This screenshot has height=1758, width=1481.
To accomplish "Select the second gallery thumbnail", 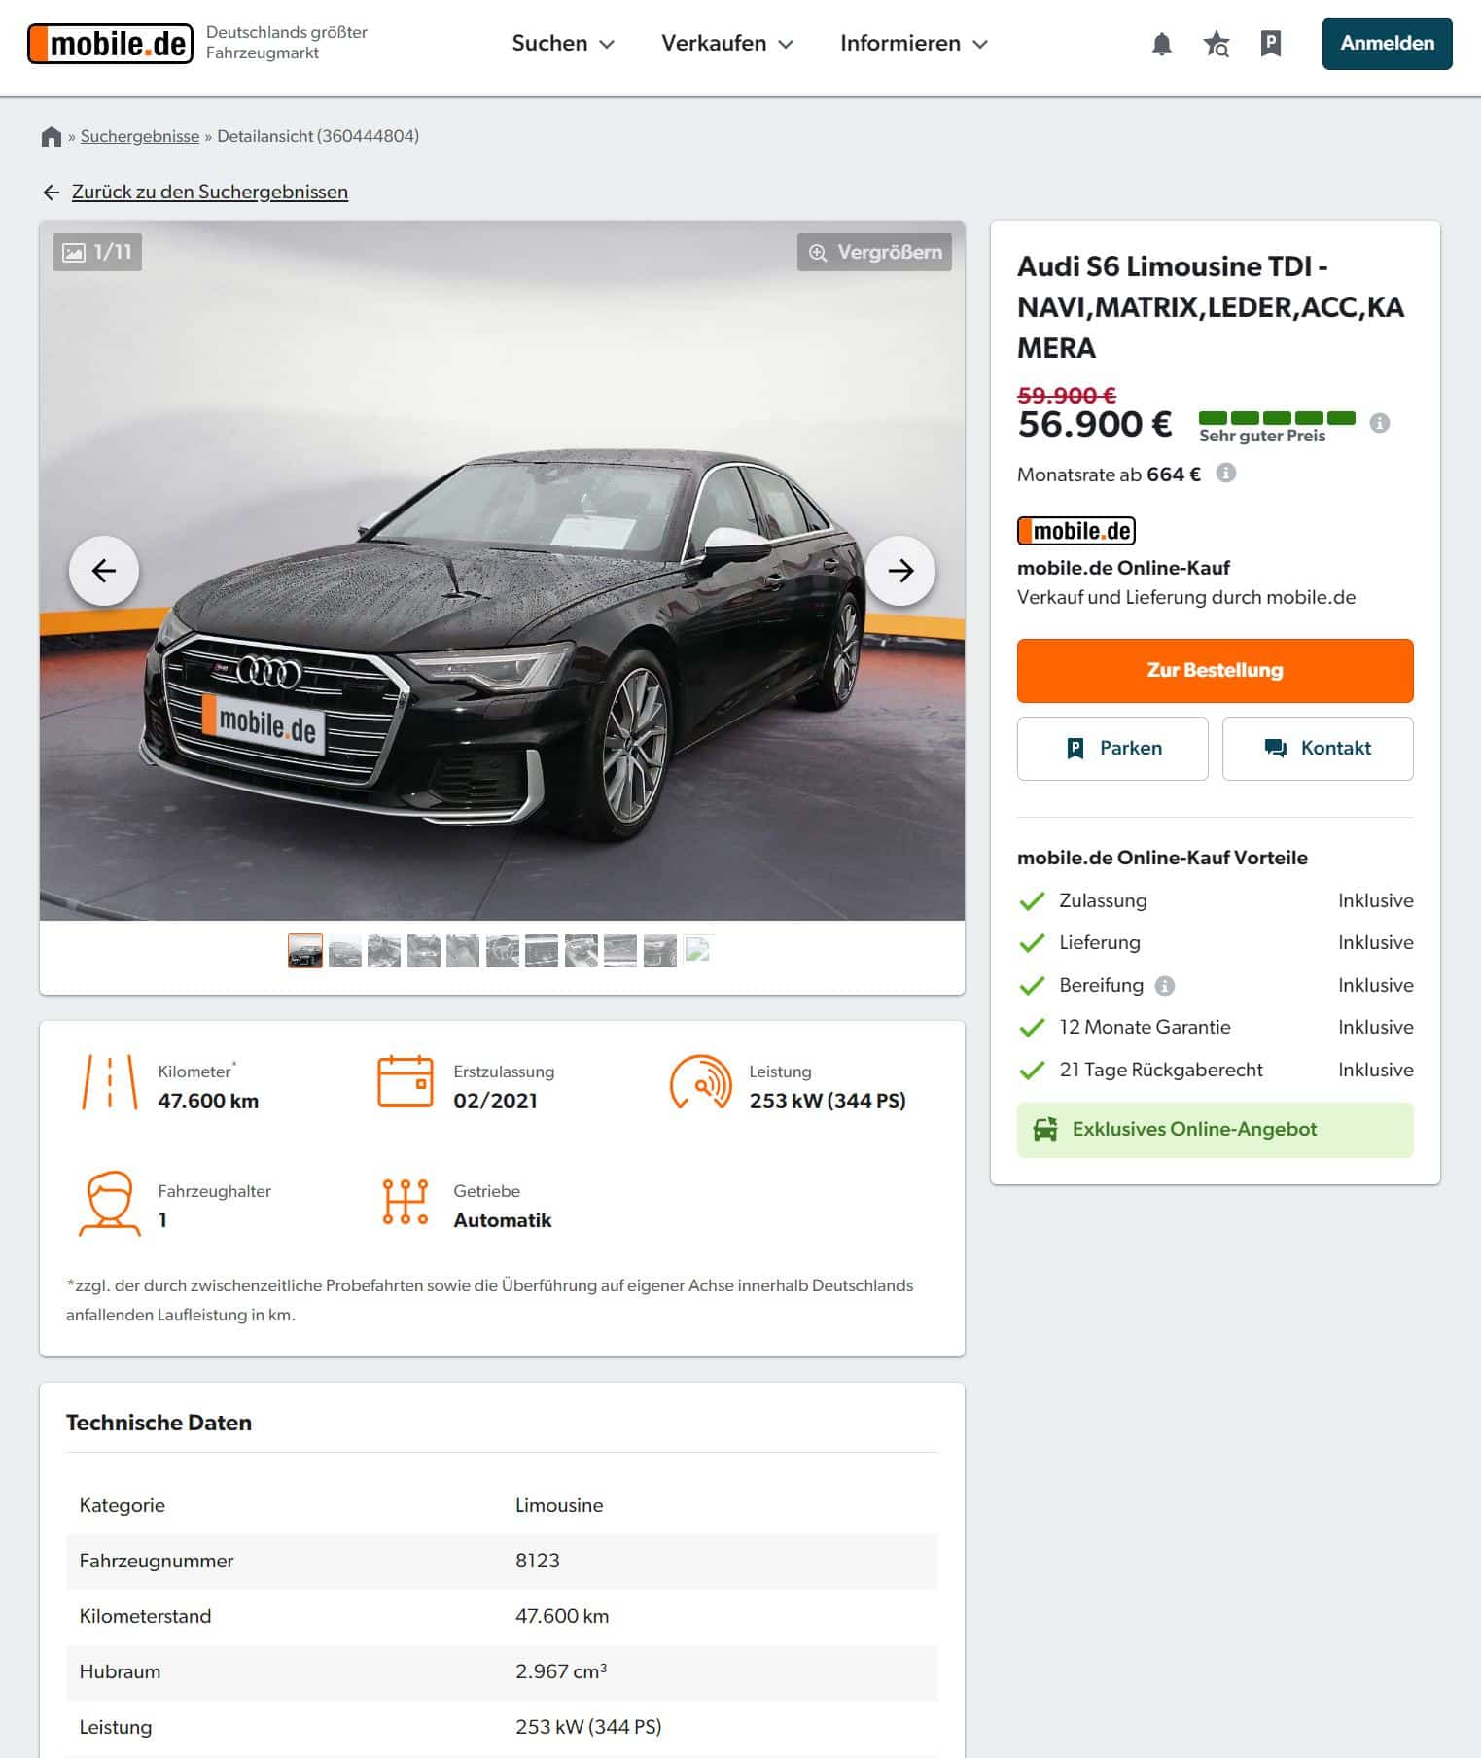I will [x=345, y=951].
